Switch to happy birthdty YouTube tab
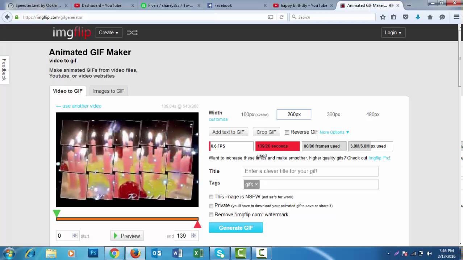 (x=303, y=5)
